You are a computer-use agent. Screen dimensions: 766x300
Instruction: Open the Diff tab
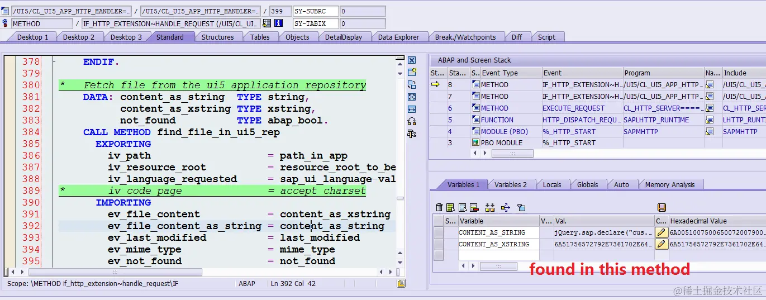coord(517,37)
